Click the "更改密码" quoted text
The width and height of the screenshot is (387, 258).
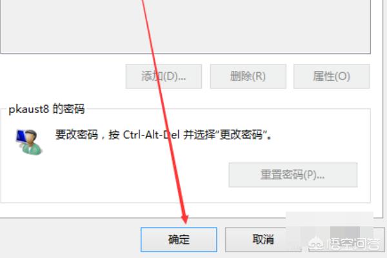tap(241, 135)
